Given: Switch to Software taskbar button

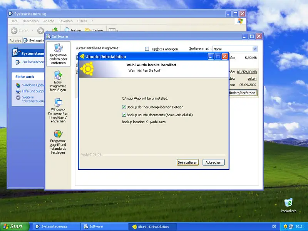Looking at the screenshot, I should (104, 226).
